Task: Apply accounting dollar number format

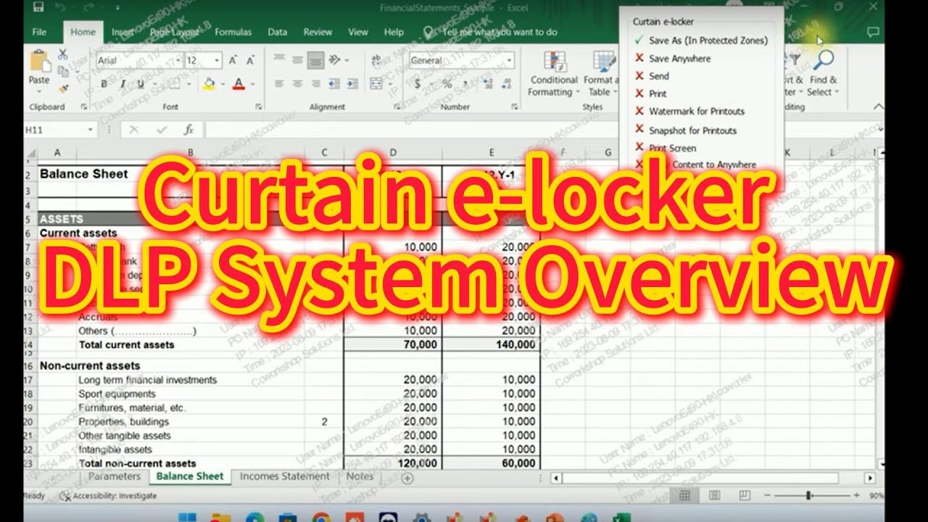Action: [x=418, y=84]
